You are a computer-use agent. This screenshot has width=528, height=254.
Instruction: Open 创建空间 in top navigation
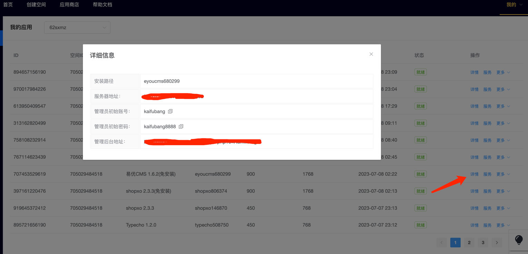[36, 5]
